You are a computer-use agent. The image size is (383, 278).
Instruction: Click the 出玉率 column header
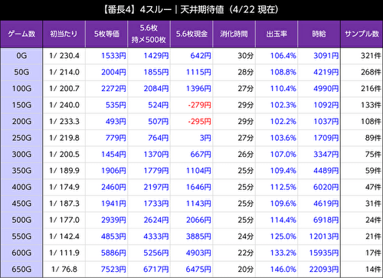pos(277,34)
